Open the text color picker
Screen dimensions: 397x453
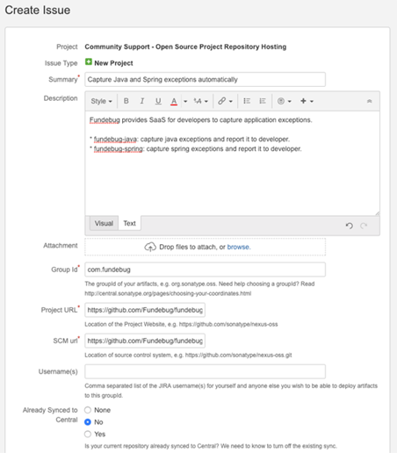pyautogui.click(x=174, y=101)
